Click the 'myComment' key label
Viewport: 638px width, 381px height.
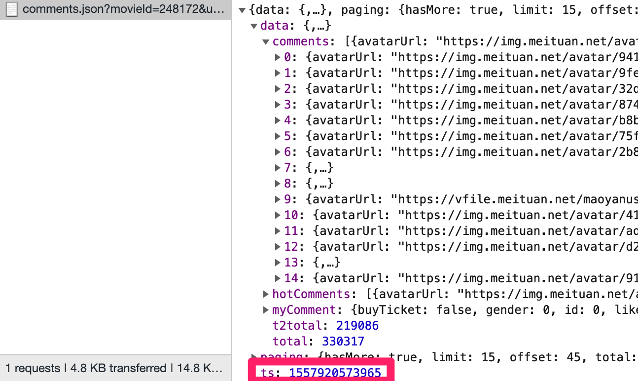304,310
